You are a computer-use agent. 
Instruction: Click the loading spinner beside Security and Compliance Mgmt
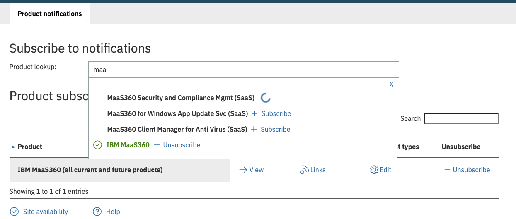tap(266, 98)
